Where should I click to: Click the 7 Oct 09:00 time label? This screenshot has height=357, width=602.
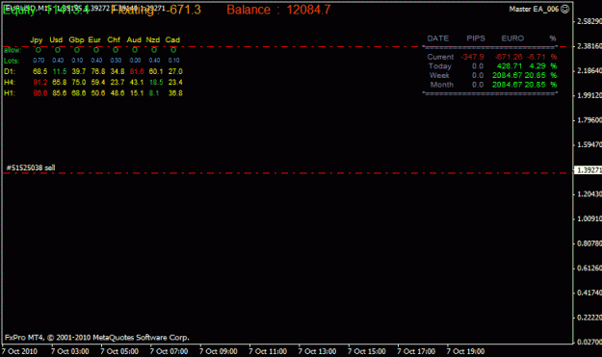219,351
